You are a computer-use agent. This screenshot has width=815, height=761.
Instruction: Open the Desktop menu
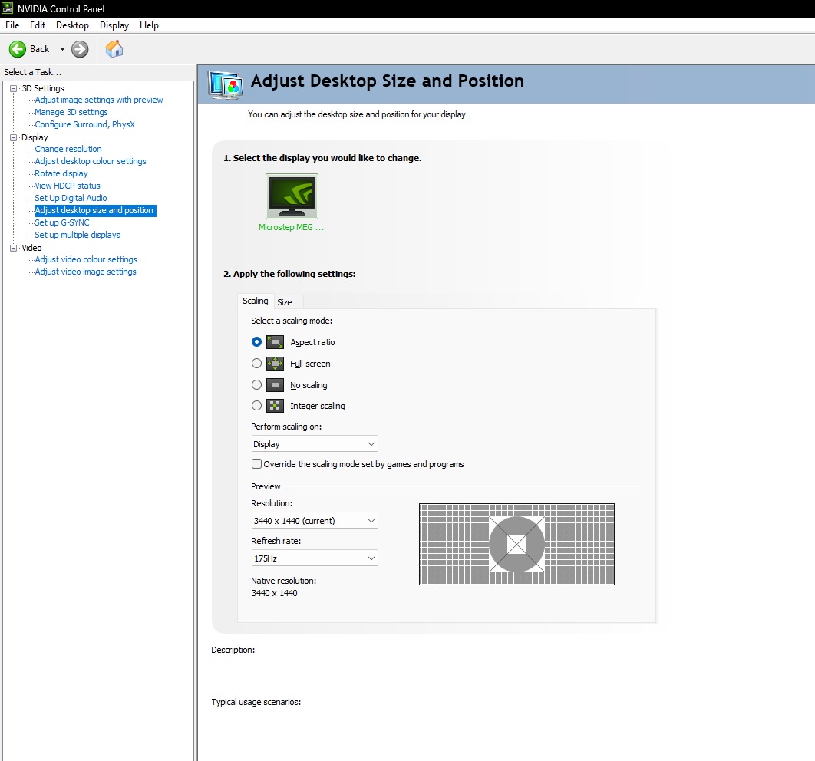coord(72,25)
